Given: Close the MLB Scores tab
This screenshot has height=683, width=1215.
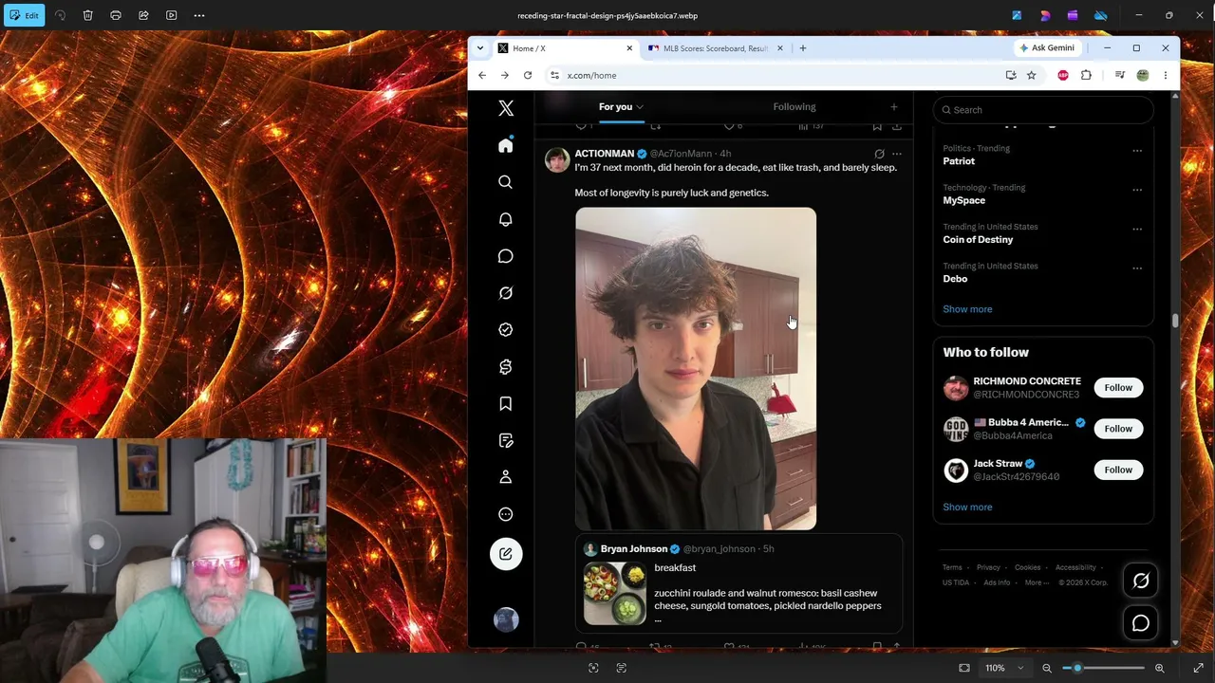Looking at the screenshot, I should click(x=780, y=48).
